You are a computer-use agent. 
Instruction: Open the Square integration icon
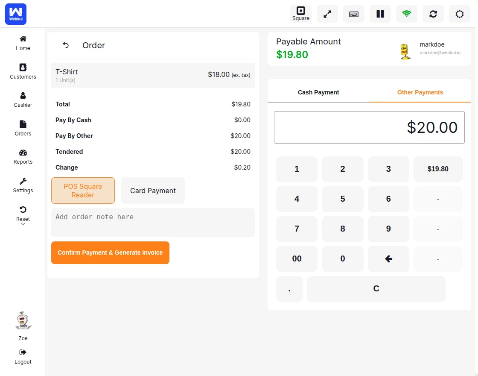point(300,14)
